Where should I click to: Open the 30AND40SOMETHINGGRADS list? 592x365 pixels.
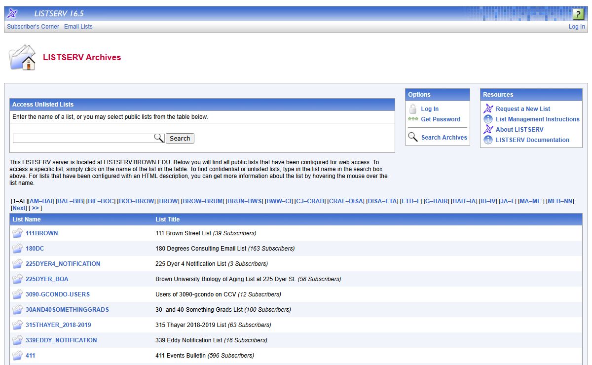(x=67, y=310)
